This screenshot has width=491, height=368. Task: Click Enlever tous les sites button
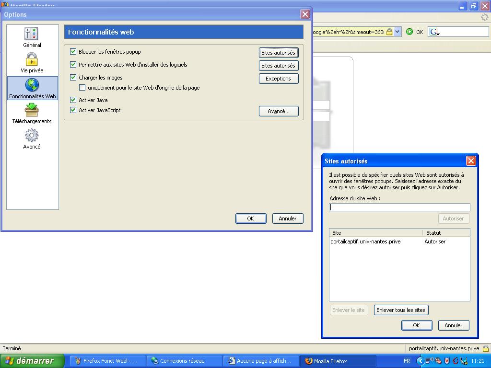coord(400,310)
